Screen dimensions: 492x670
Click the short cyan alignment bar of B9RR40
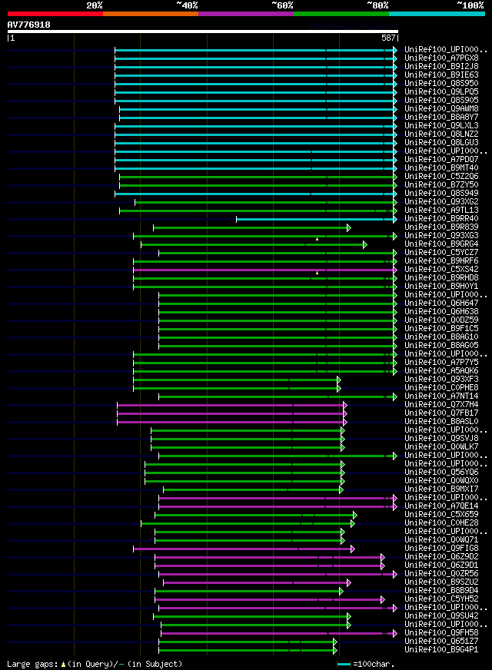click(316, 220)
